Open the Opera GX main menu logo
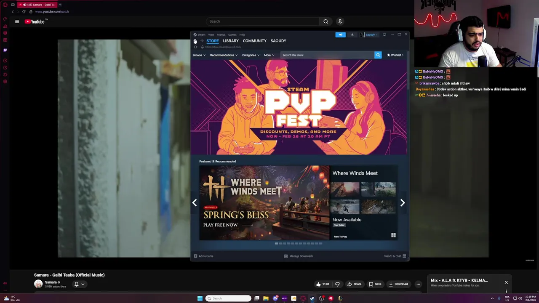This screenshot has width=539, height=303. coord(5,5)
